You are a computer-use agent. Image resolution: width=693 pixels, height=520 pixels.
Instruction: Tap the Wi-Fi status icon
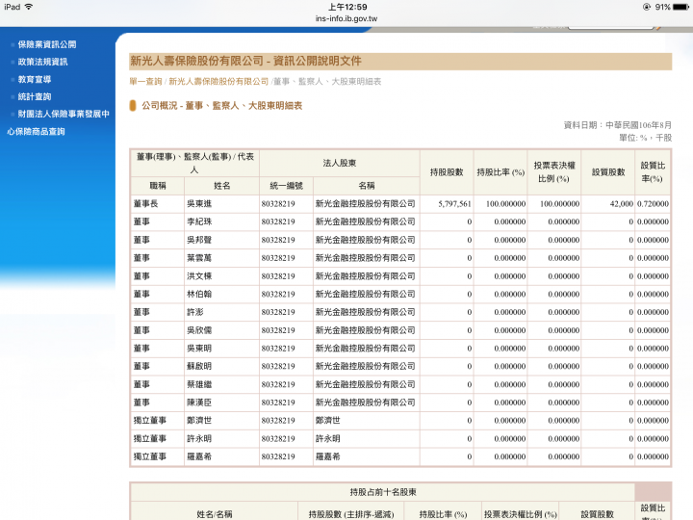29,7
